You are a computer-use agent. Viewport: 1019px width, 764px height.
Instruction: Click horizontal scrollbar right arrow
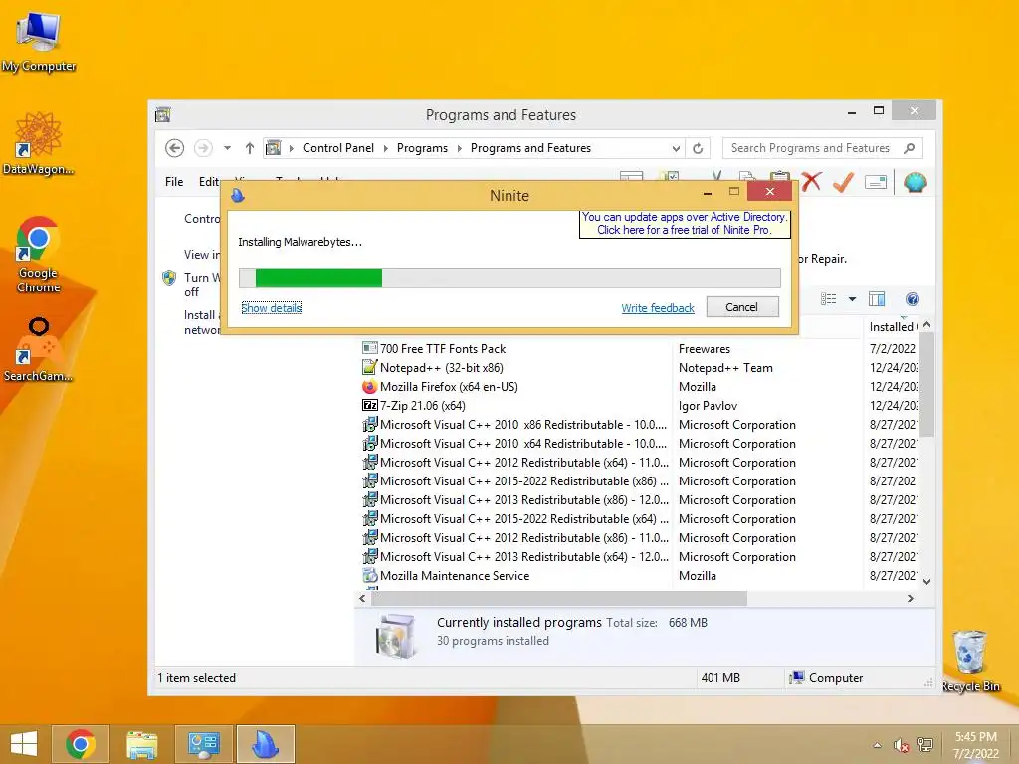coord(910,598)
